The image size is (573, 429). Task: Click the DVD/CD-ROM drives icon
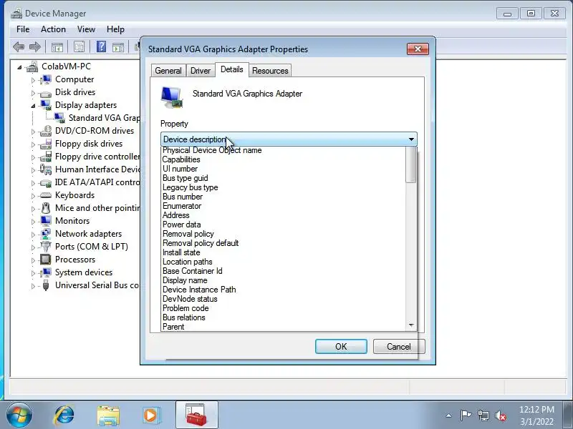(x=46, y=131)
